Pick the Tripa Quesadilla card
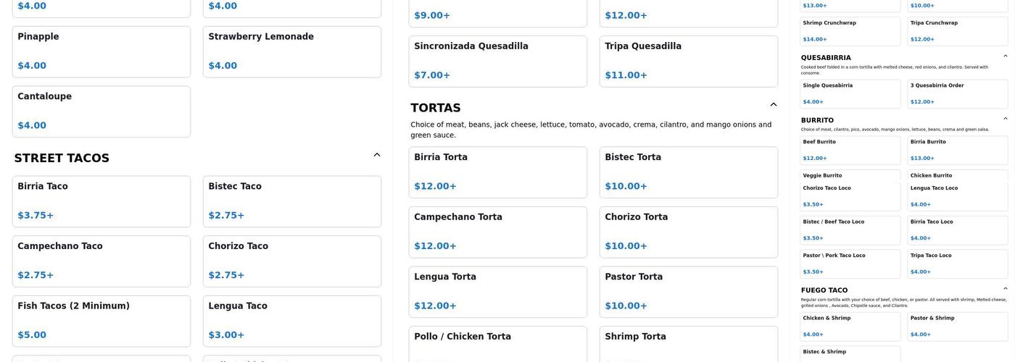 (688, 62)
